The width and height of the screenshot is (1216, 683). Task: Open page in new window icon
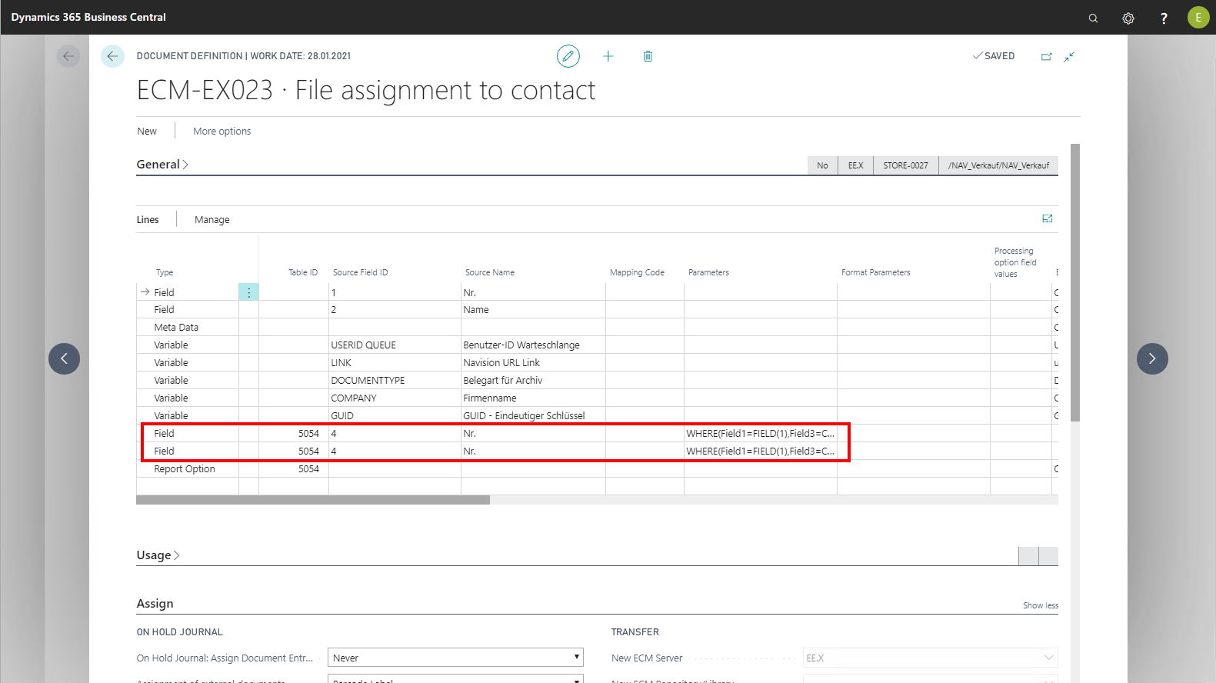pyautogui.click(x=1046, y=56)
